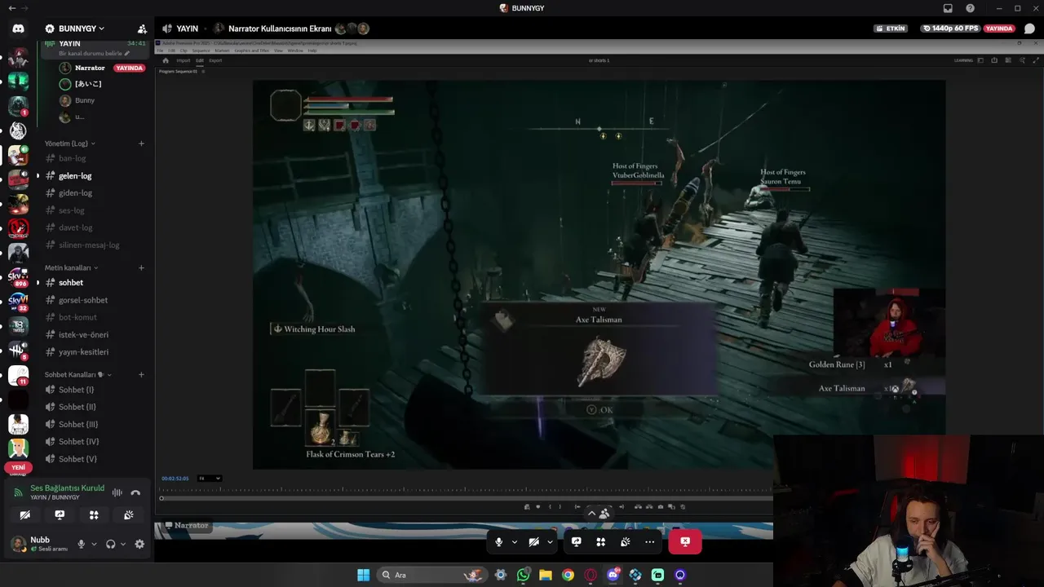Click red stop watching stream button

685,541
